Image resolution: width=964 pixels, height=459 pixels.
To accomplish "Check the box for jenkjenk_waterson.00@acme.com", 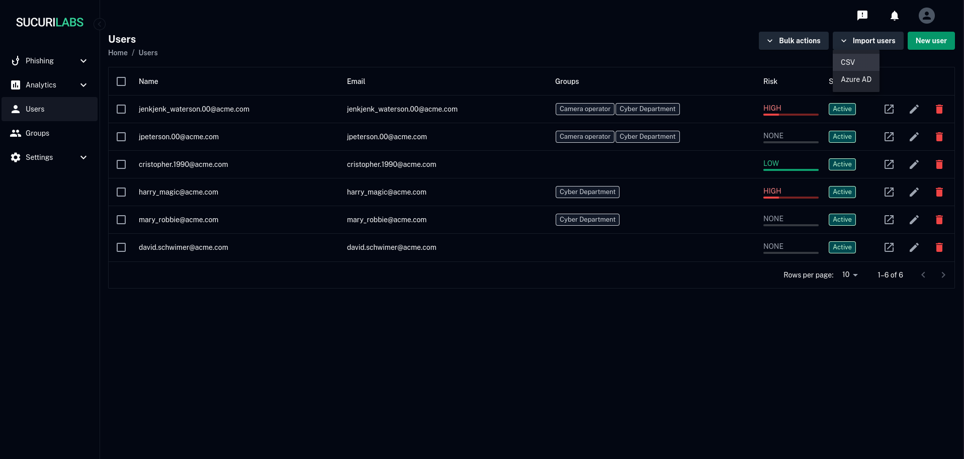I will click(x=121, y=109).
